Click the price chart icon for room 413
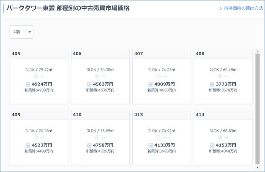Viewport: 265px width, 172px height. tap(151, 145)
